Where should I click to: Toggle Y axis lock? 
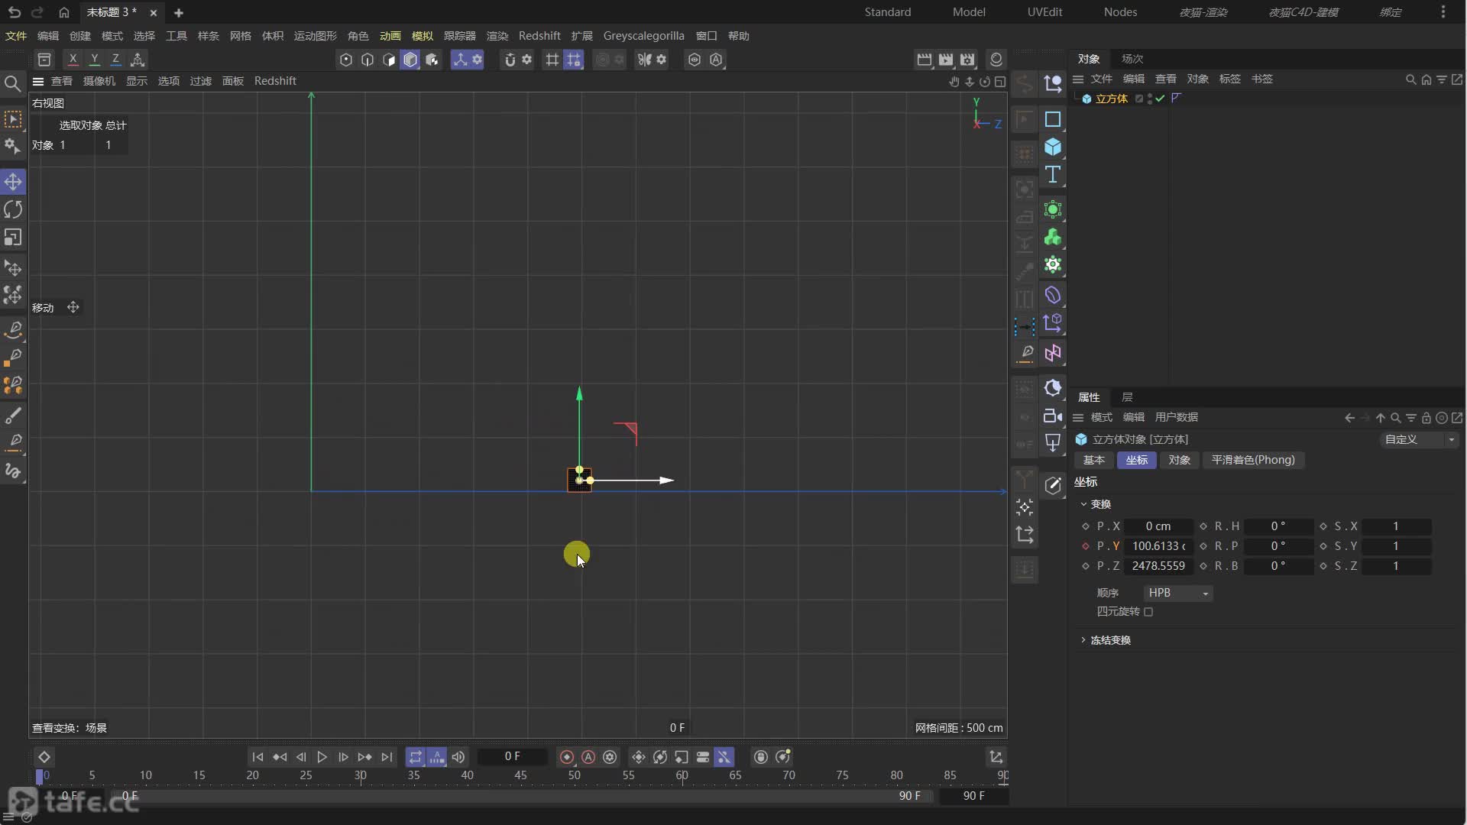(x=94, y=60)
